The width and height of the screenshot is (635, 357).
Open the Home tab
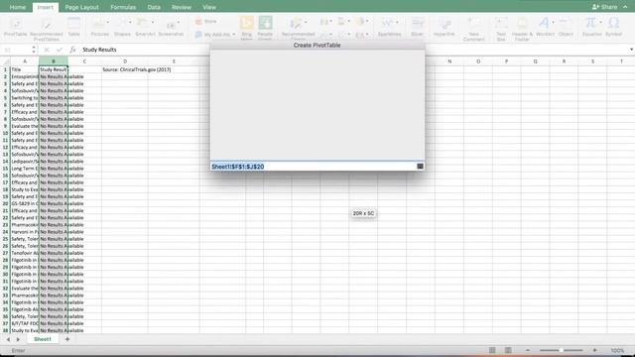(x=18, y=7)
